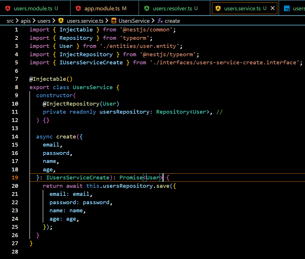
Task: Click the '@nestjs/common' string
Action: tap(146, 30)
